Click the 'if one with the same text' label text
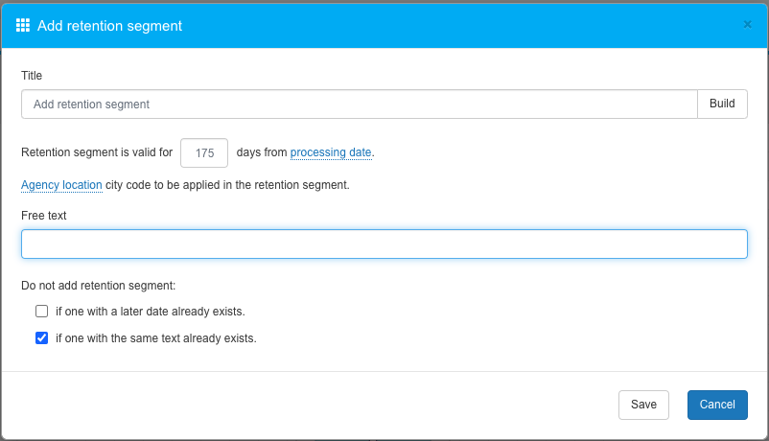This screenshot has height=441, width=769. coord(156,338)
